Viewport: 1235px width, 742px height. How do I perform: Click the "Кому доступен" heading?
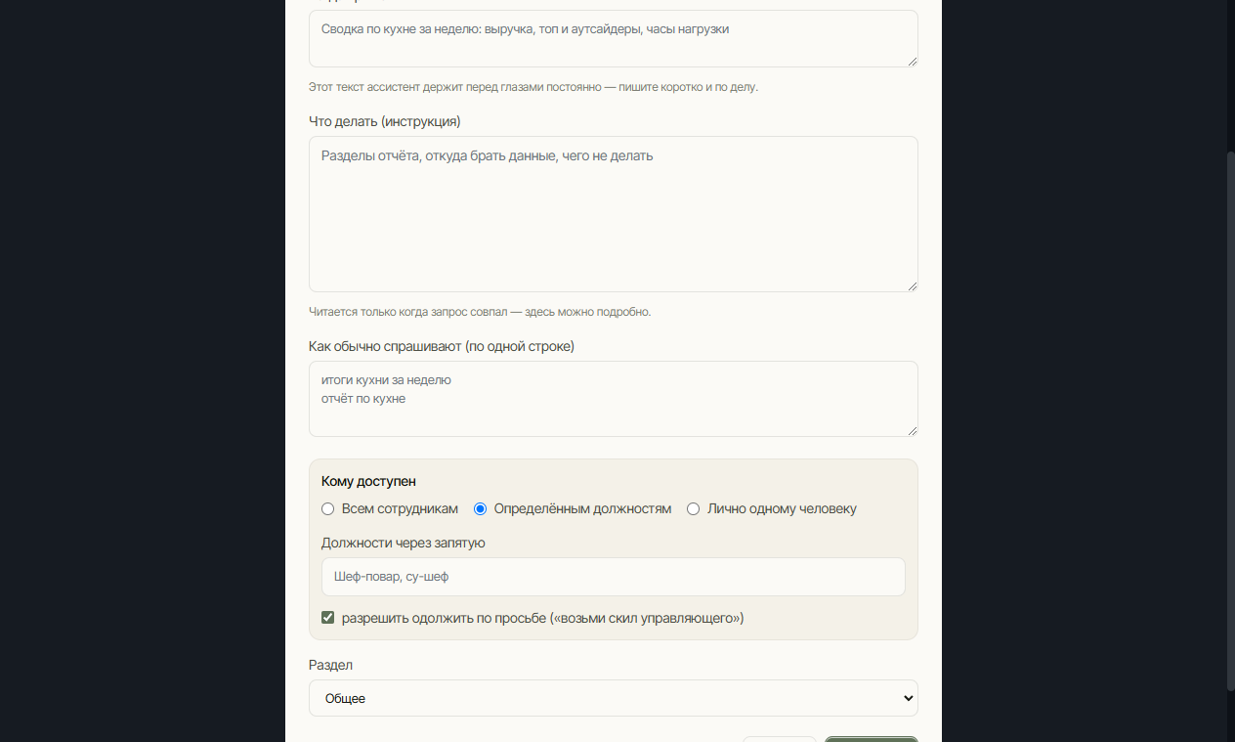368,481
